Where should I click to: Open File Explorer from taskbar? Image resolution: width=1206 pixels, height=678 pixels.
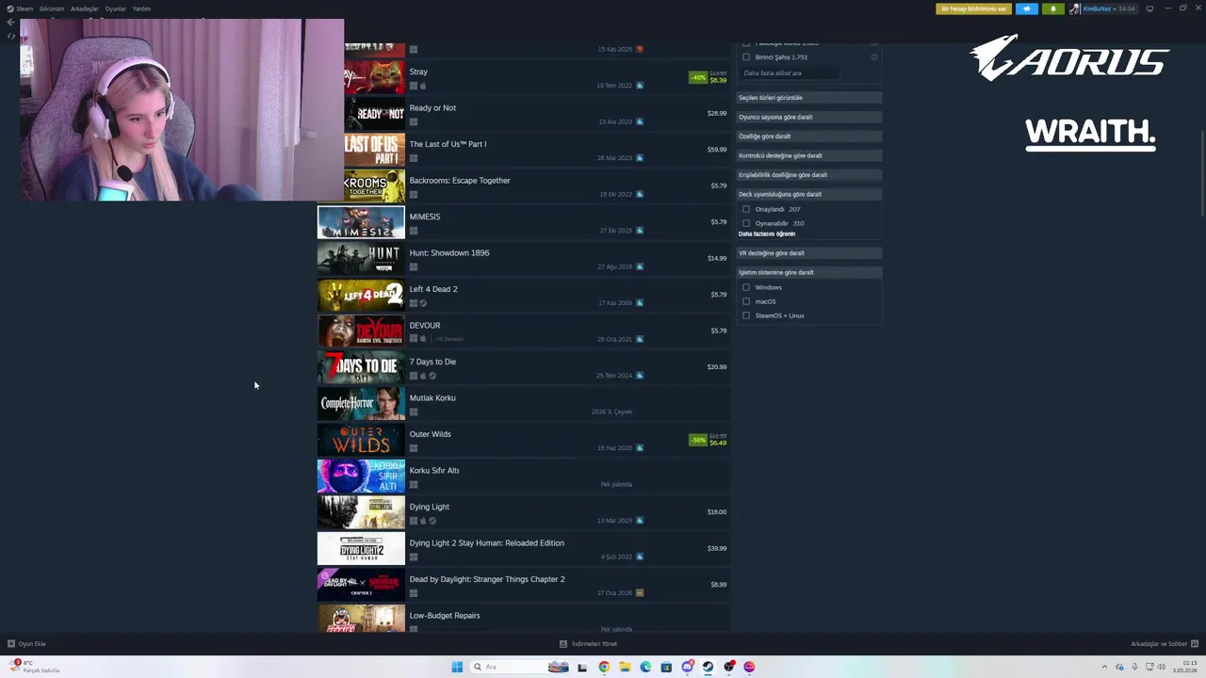click(625, 667)
